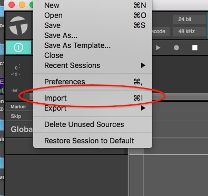
Task: Open the 24 bit depth selector
Action: [190, 19]
